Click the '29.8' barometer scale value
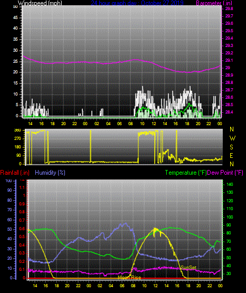 click(x=229, y=9)
